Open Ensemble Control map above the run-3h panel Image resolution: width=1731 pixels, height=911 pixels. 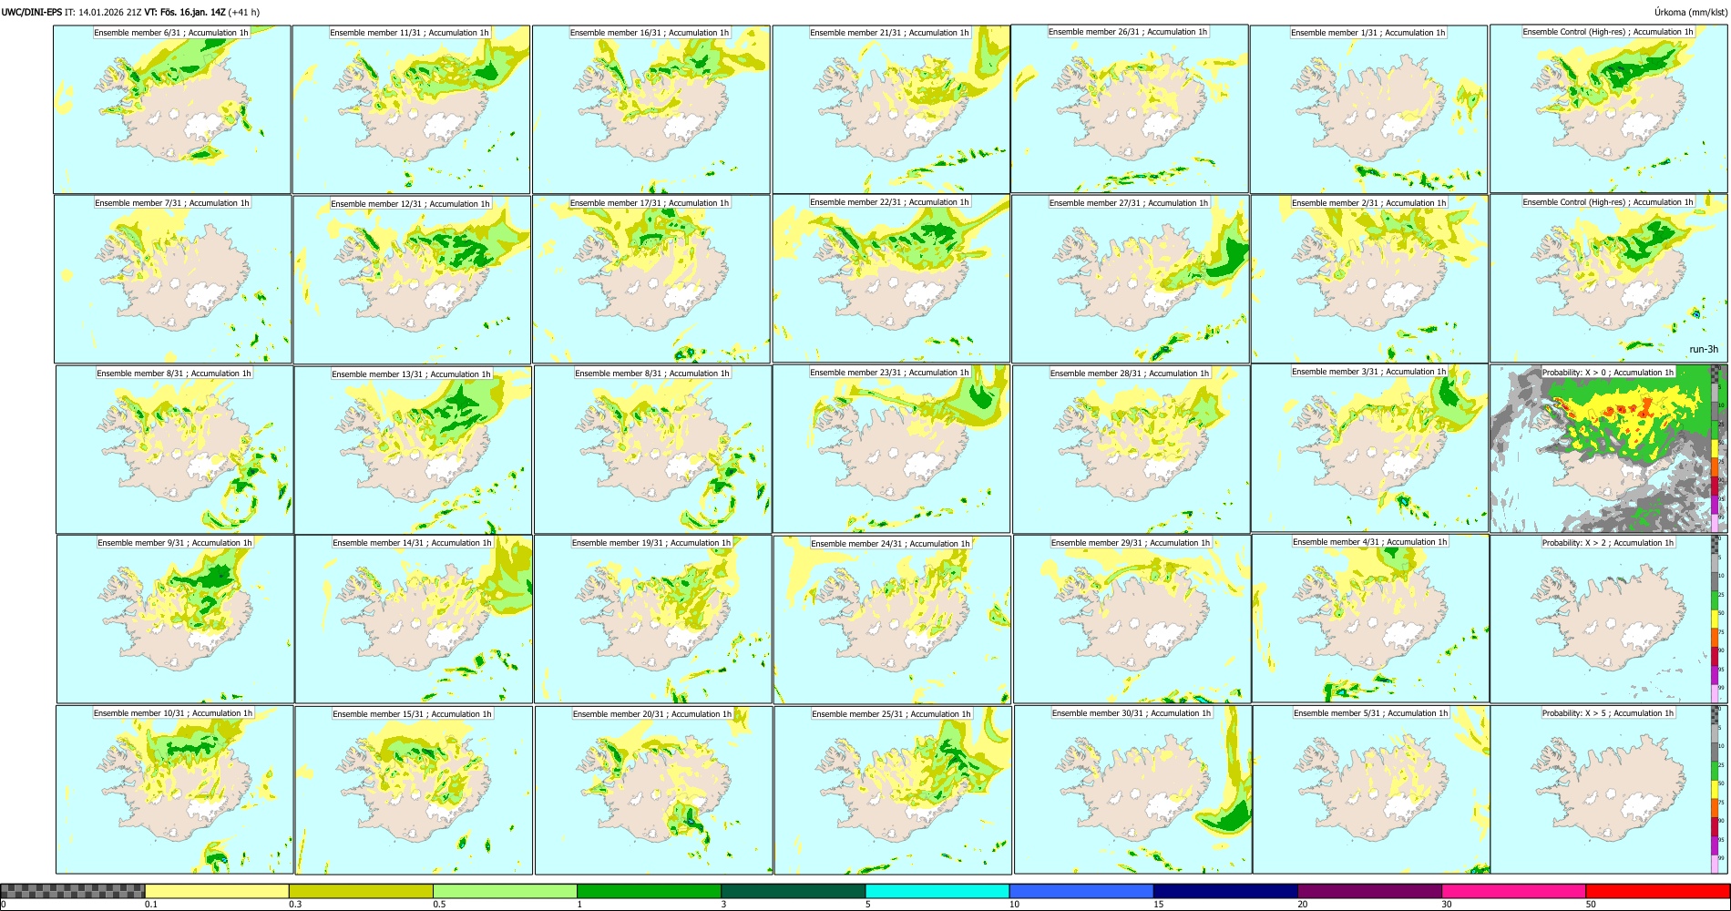(1608, 108)
